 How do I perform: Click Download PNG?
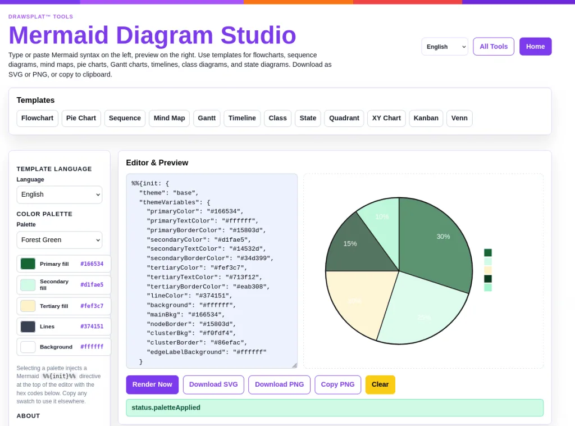pos(280,384)
